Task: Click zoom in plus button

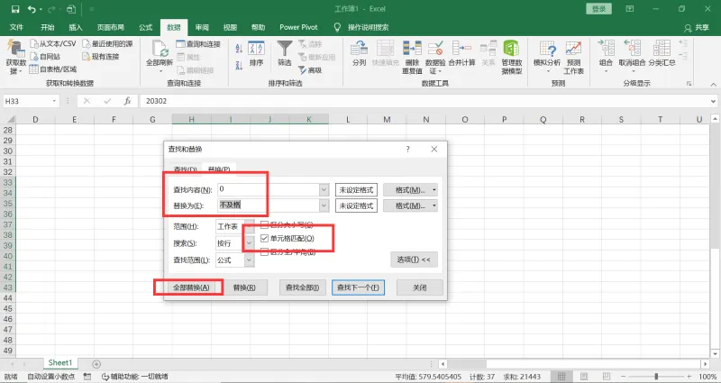Action: (x=689, y=377)
